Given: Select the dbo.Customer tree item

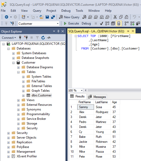Looking at the screenshot, I should 42,95.
